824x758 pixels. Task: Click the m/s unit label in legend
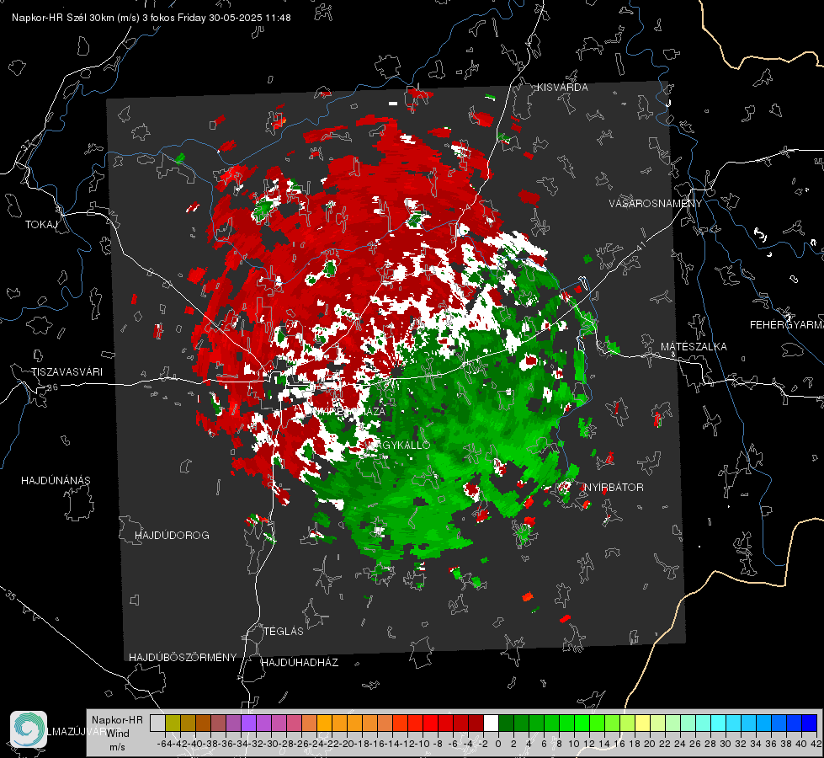(x=117, y=747)
